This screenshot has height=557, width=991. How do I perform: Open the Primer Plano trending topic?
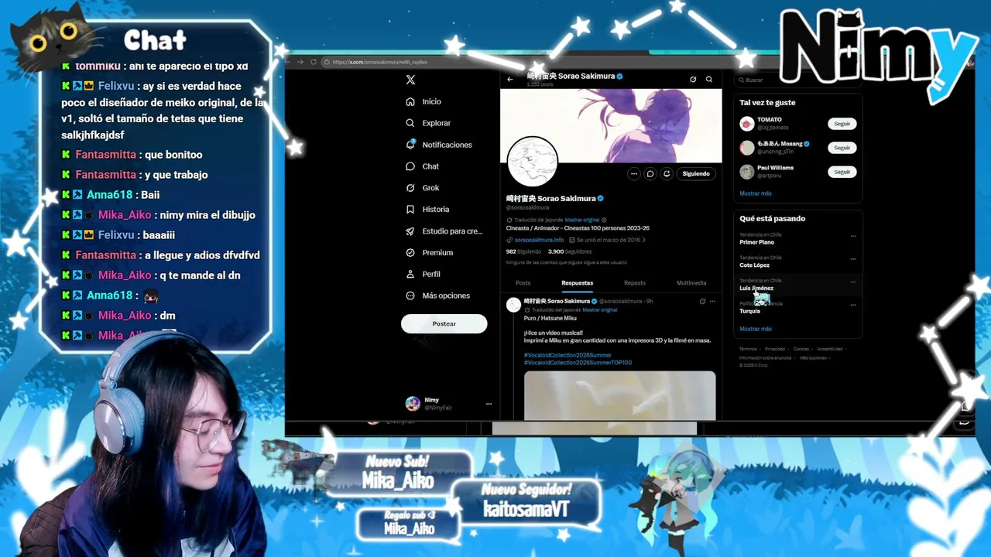click(x=757, y=242)
